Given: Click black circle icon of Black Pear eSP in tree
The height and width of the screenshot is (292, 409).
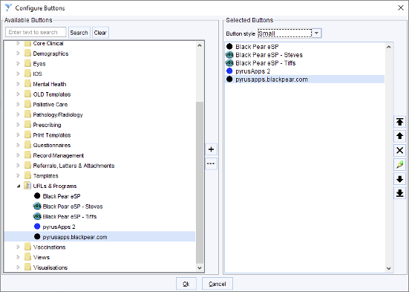Looking at the screenshot, I should click(37, 195).
